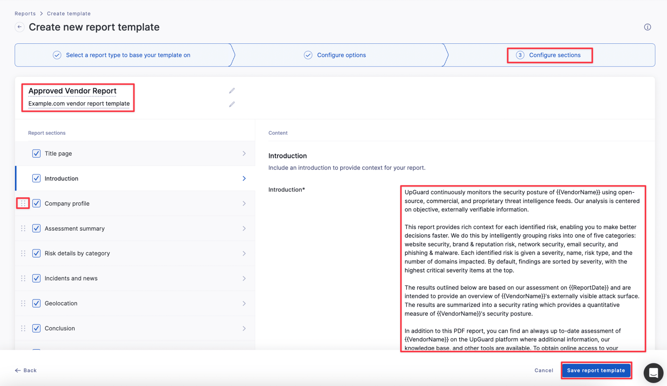The height and width of the screenshot is (386, 667).
Task: Open the chat bubble in the bottom-right corner
Action: click(x=653, y=373)
